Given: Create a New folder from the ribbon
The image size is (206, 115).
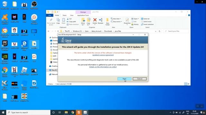Looking at the screenshot, I should tap(108, 22).
